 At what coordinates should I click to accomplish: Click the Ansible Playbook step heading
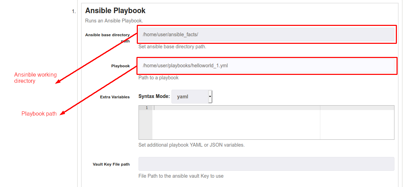[x=115, y=11]
